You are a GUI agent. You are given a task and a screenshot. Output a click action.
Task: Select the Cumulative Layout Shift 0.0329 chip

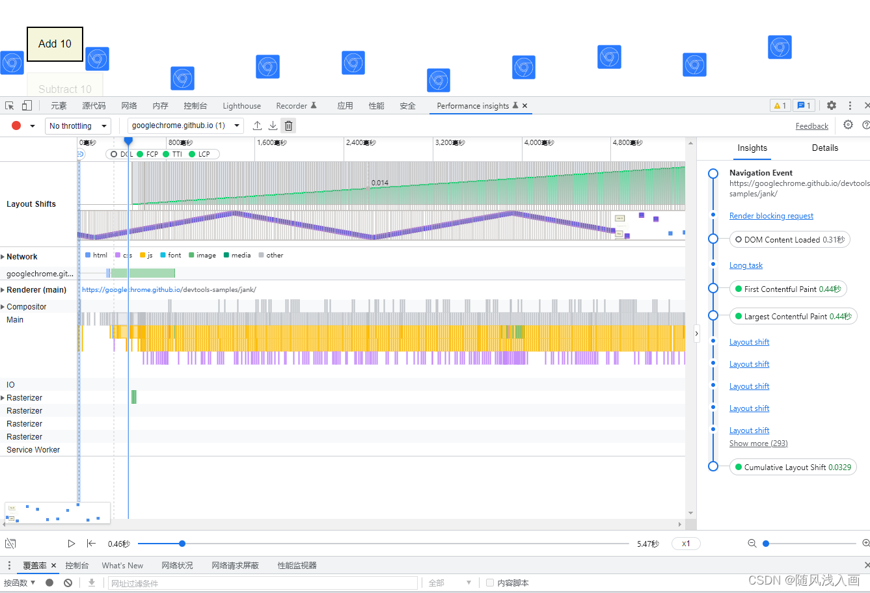tap(793, 468)
